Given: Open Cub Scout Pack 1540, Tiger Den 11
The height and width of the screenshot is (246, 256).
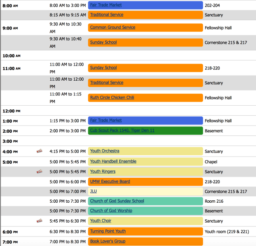Looking at the screenshot, I should point(122,130).
